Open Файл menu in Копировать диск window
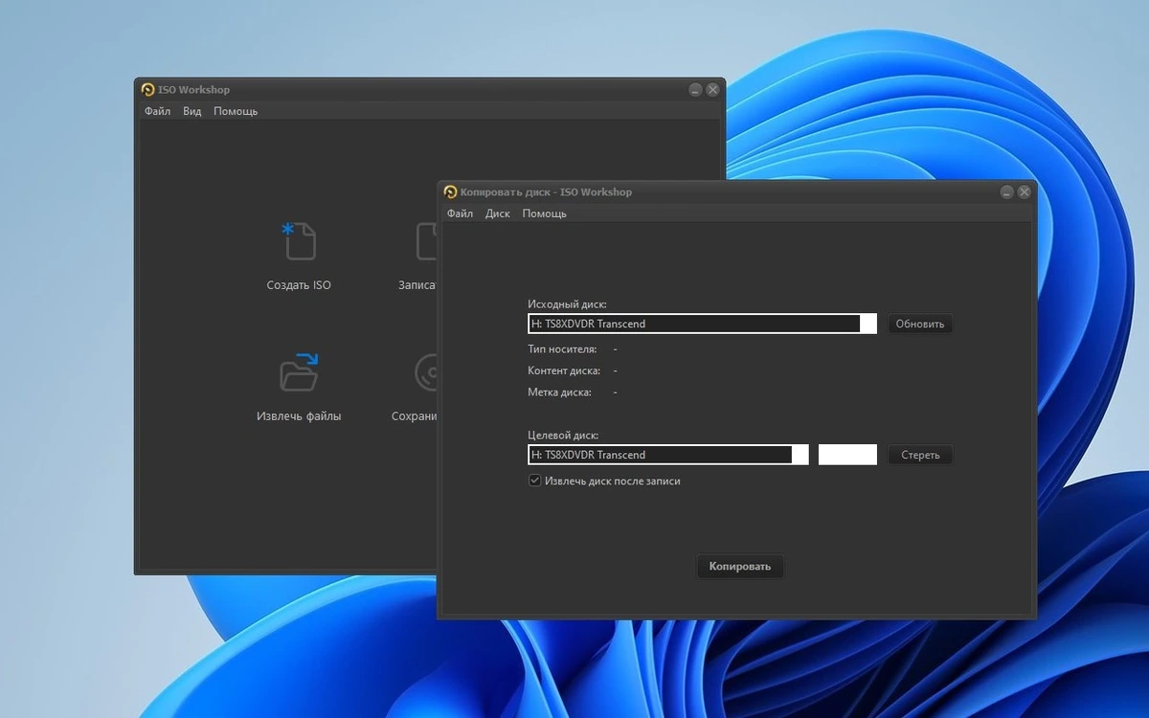This screenshot has width=1149, height=718. click(461, 213)
